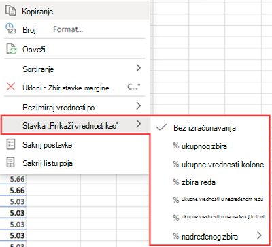Open Prikaži vrednosti kao submenu item
Viewport: 272px width, 247px height.
pyautogui.click(x=75, y=125)
